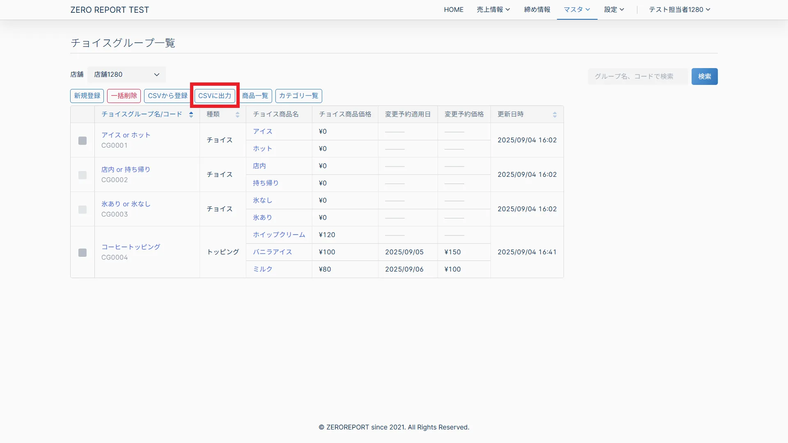Click the blue 検索 button

(704, 76)
